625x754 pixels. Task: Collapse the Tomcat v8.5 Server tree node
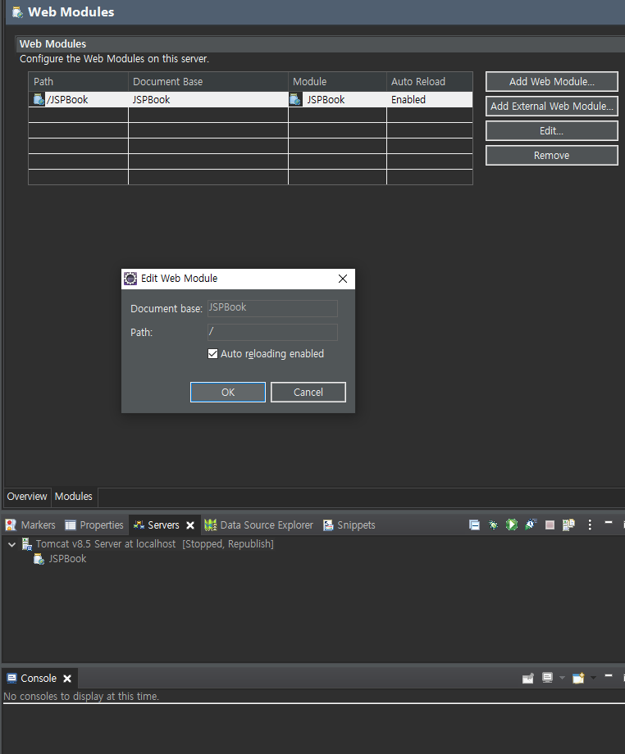click(12, 544)
